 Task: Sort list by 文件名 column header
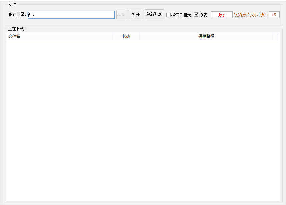pyautogui.click(x=59, y=36)
